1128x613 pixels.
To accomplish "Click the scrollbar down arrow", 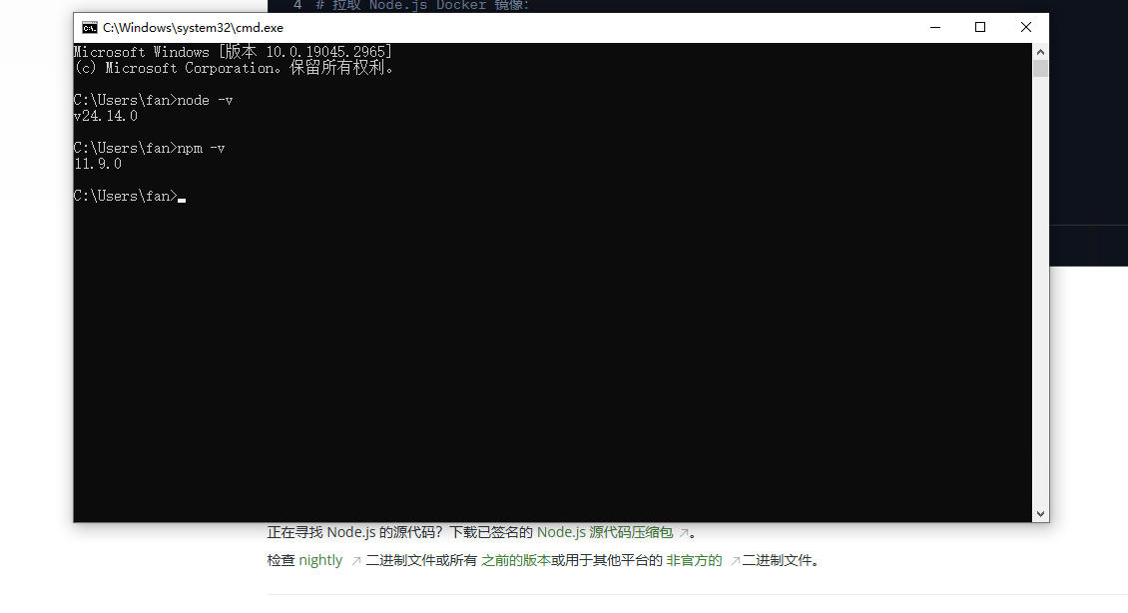I will [1041, 512].
